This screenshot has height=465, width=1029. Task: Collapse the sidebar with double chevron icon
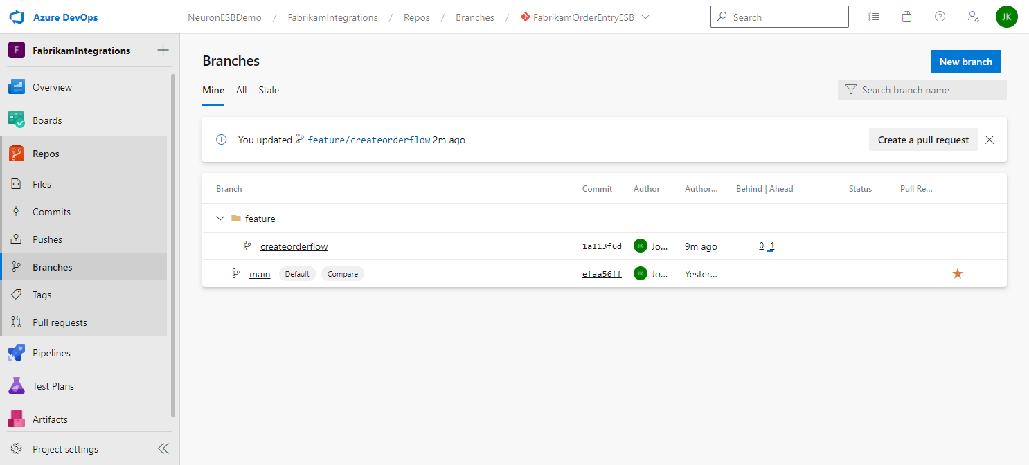pyautogui.click(x=163, y=449)
